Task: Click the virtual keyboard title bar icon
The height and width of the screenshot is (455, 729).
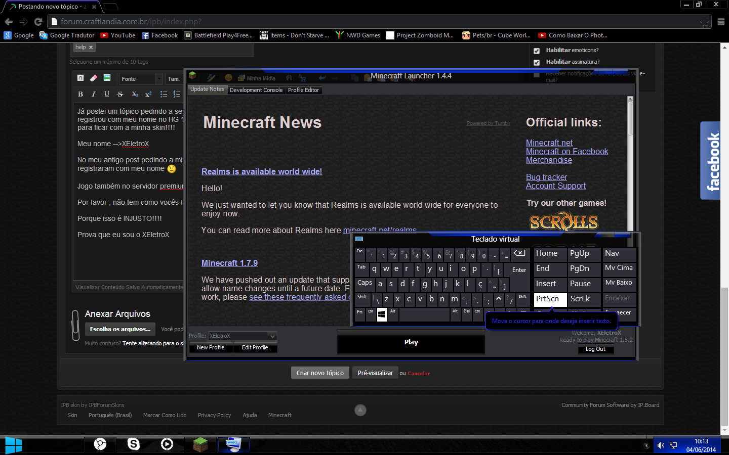Action: tap(359, 239)
